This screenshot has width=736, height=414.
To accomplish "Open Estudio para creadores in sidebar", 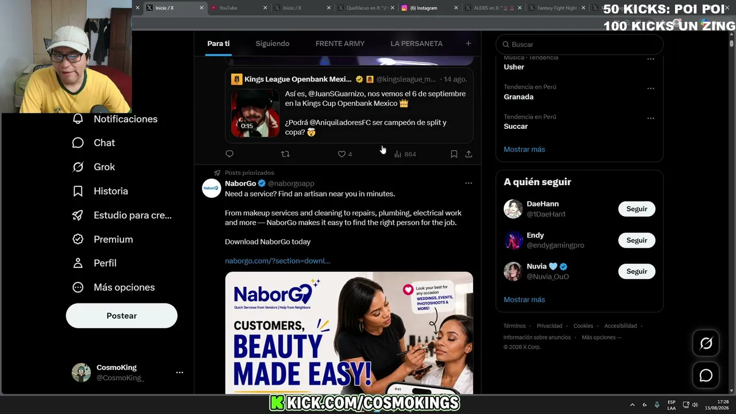I will 122,215.
